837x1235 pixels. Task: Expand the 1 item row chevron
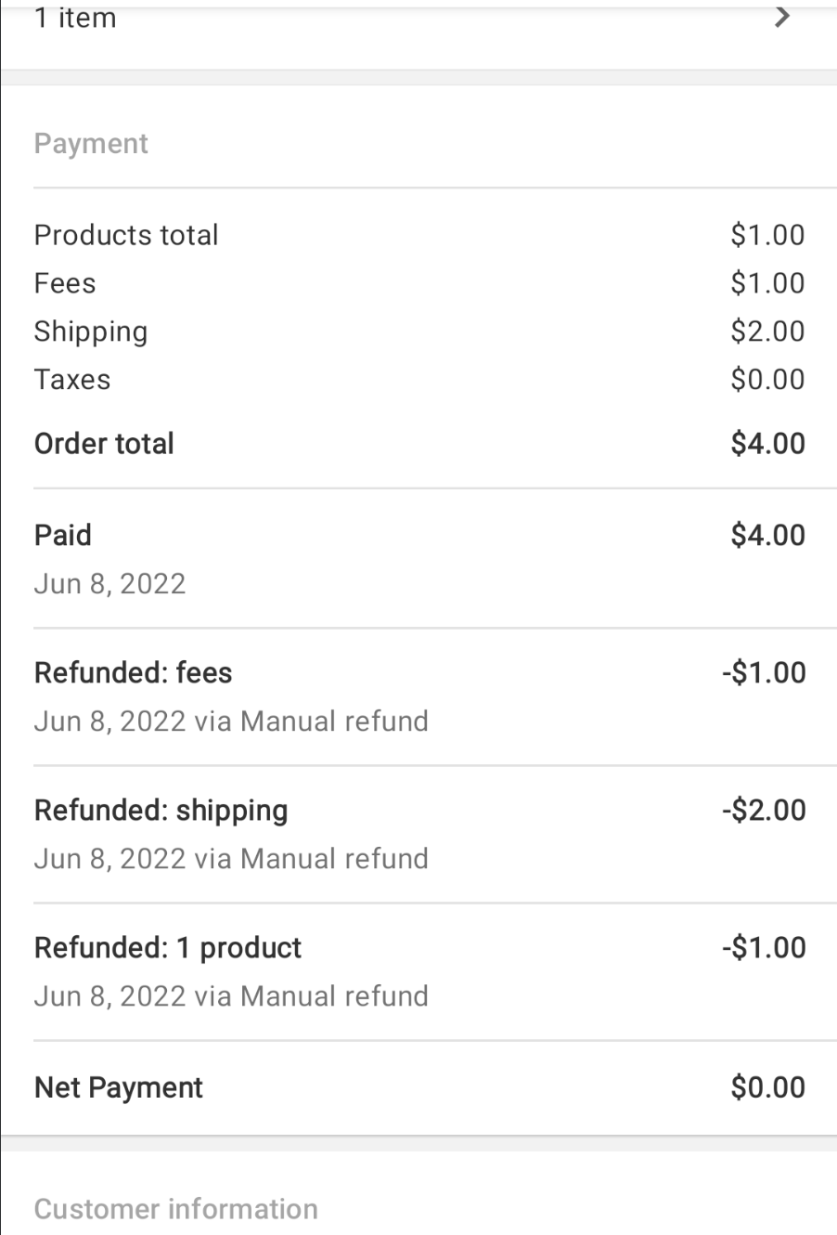click(782, 17)
